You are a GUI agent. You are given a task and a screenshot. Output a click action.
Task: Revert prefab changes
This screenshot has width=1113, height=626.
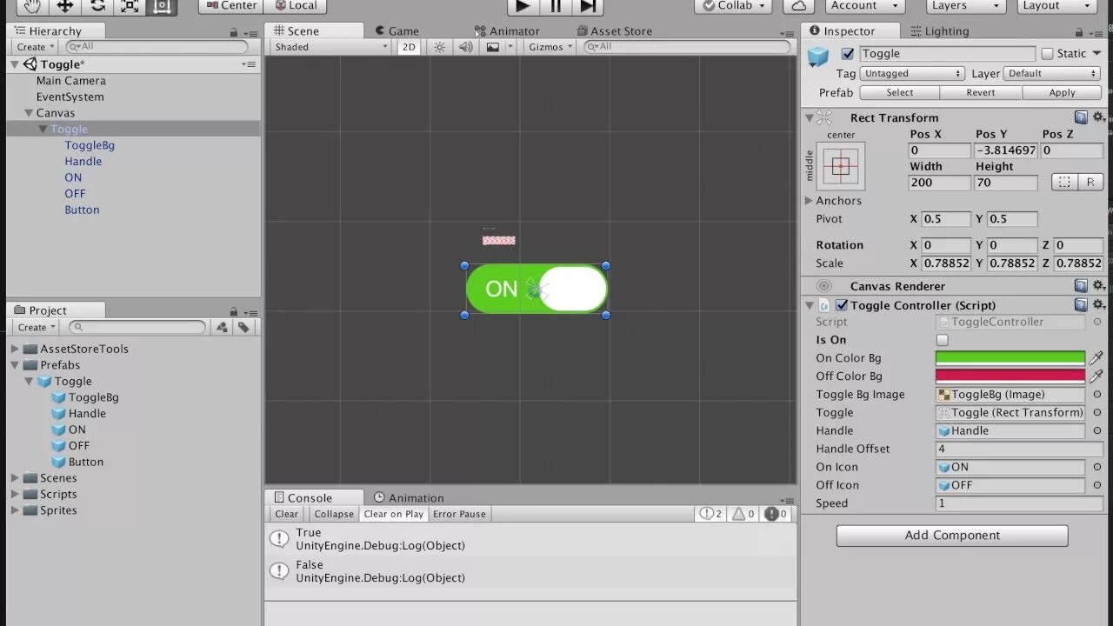pos(981,93)
